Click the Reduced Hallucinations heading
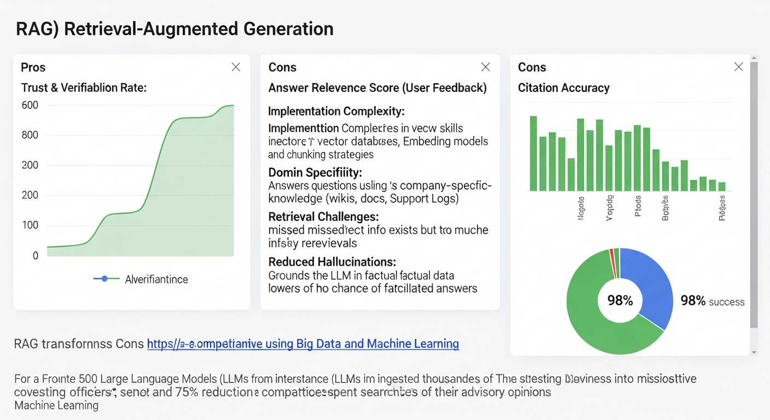 coord(332,262)
